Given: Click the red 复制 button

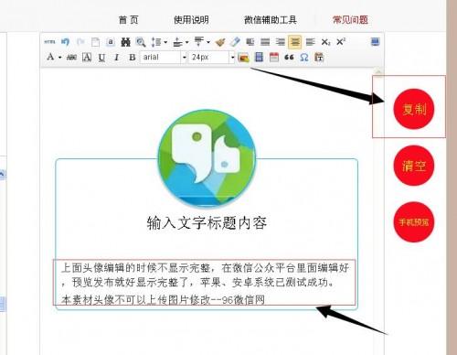Looking at the screenshot, I should pos(414,109).
